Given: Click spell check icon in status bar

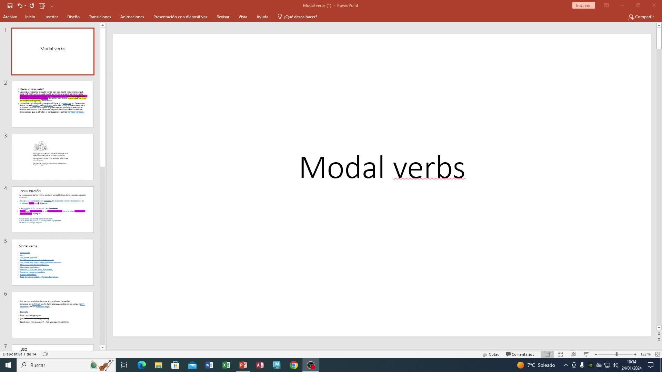Looking at the screenshot, I should (x=45, y=354).
